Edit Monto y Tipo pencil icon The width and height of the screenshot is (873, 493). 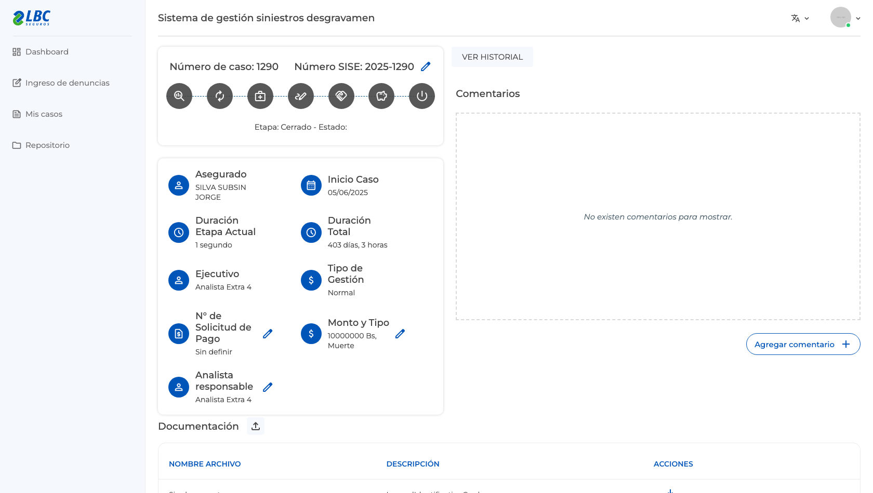(x=400, y=334)
